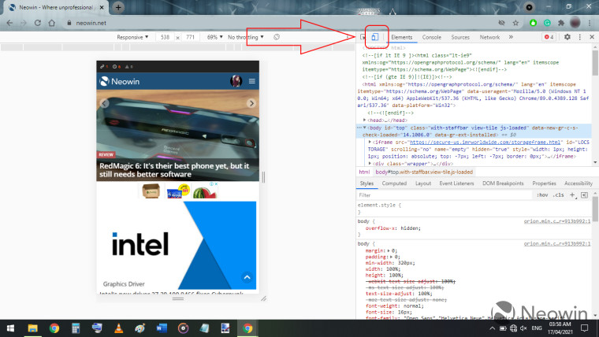Click the viewport width field 538
The width and height of the screenshot is (599, 337).
pos(165,37)
